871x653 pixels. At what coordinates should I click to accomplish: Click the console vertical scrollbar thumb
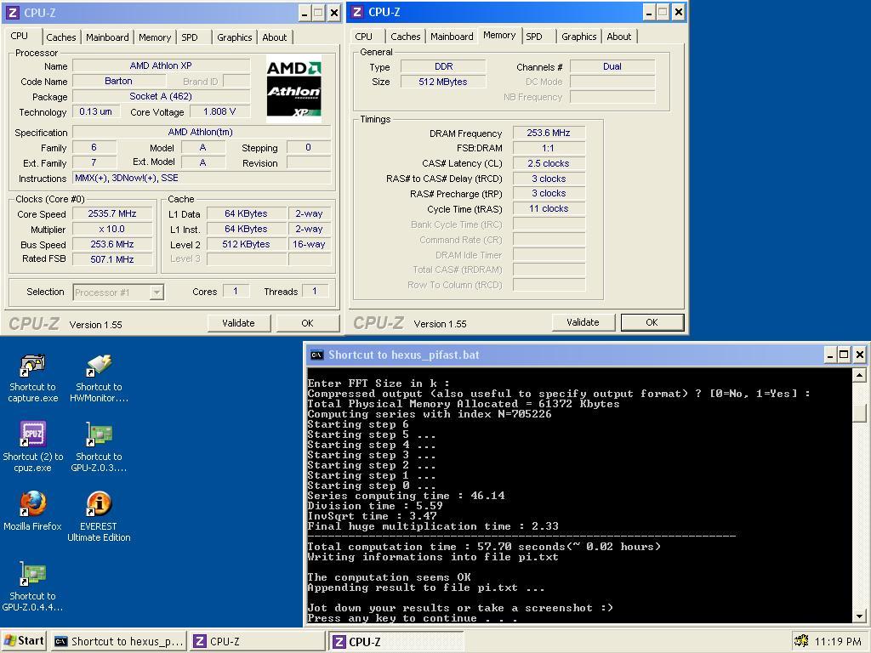point(859,412)
